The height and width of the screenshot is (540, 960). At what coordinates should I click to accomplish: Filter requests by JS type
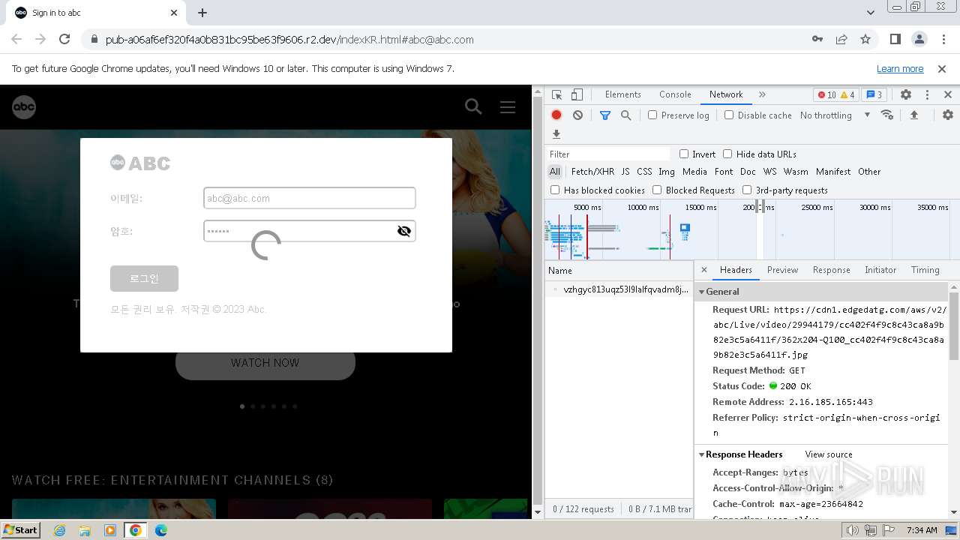(x=625, y=172)
